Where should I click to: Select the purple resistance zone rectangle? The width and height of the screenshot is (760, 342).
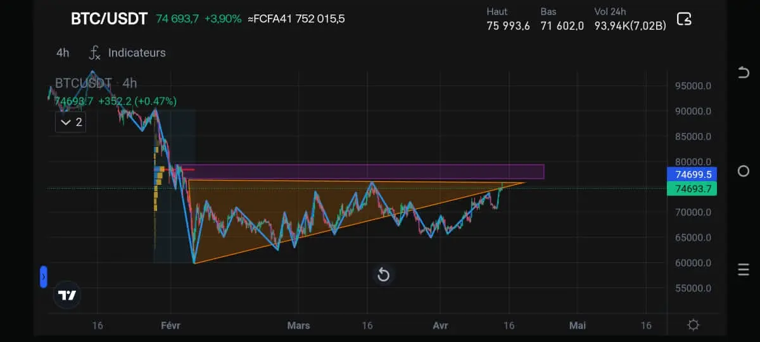(x=361, y=171)
